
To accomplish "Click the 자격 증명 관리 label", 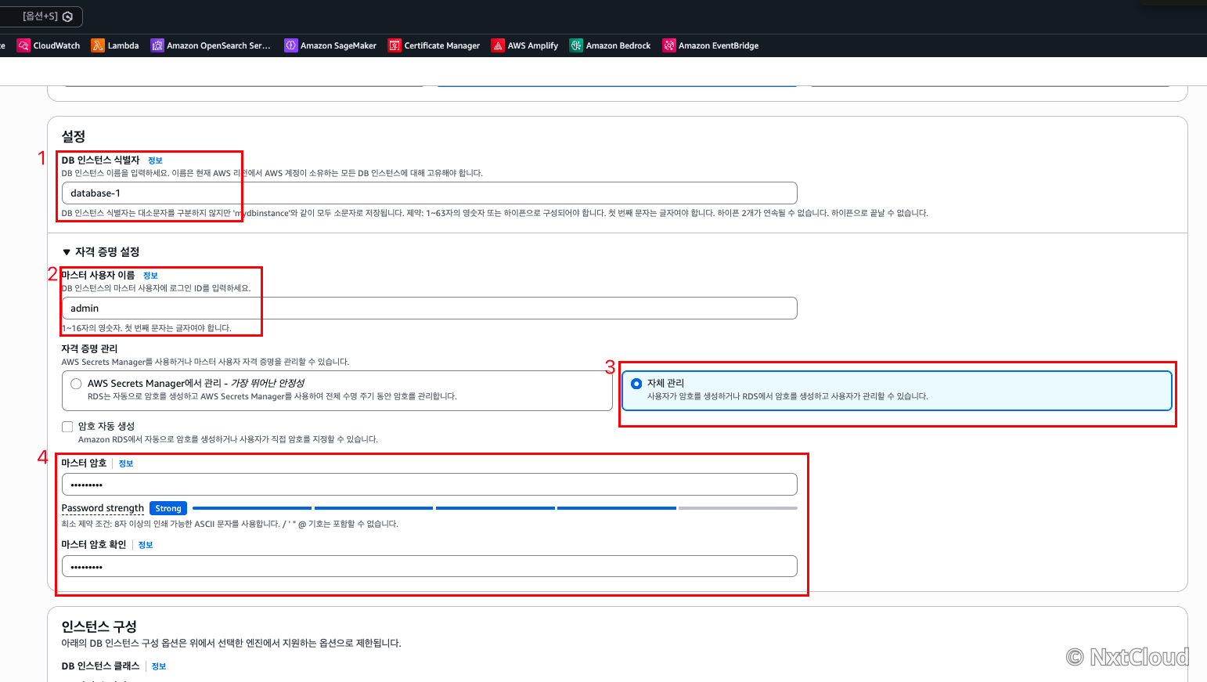I will [x=89, y=348].
